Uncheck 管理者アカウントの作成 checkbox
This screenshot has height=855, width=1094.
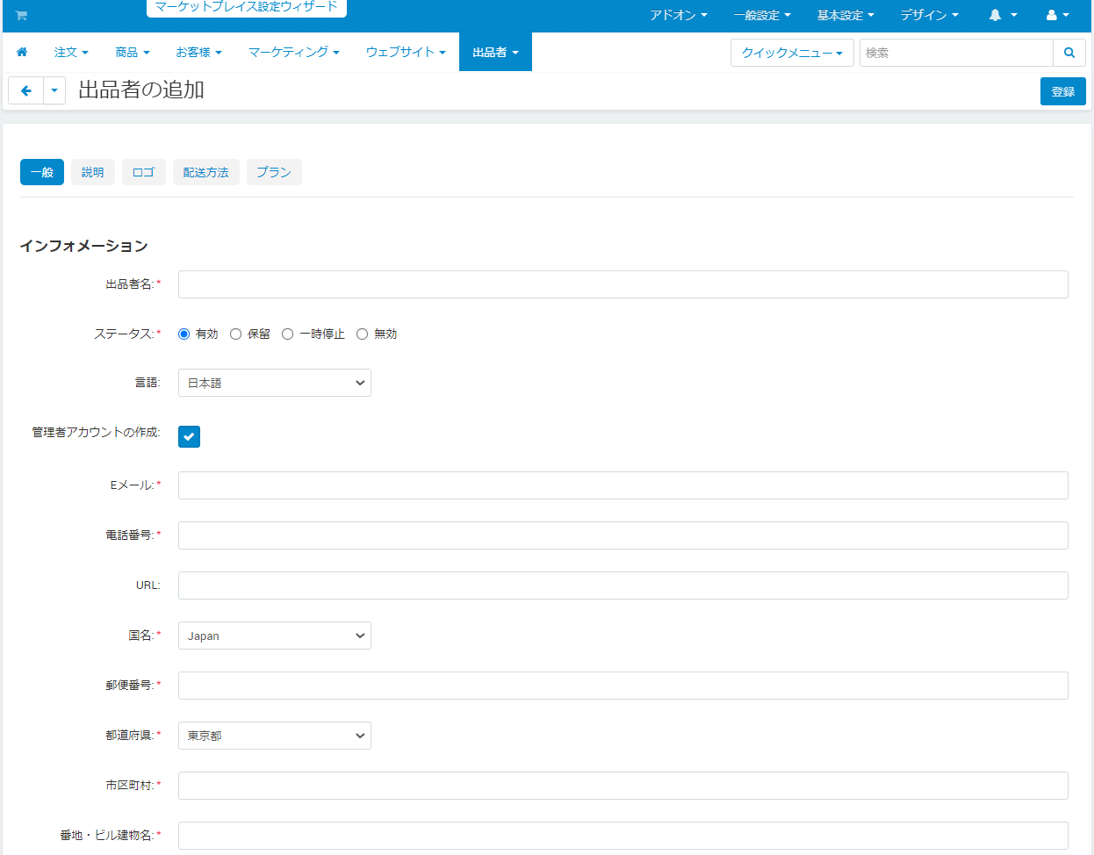[x=189, y=436]
